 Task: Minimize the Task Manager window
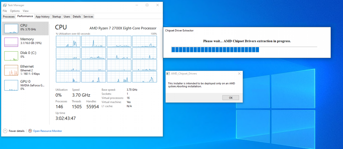137,5
